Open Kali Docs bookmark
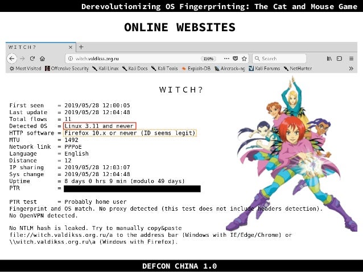The width and height of the screenshot is (363, 272). (135, 68)
